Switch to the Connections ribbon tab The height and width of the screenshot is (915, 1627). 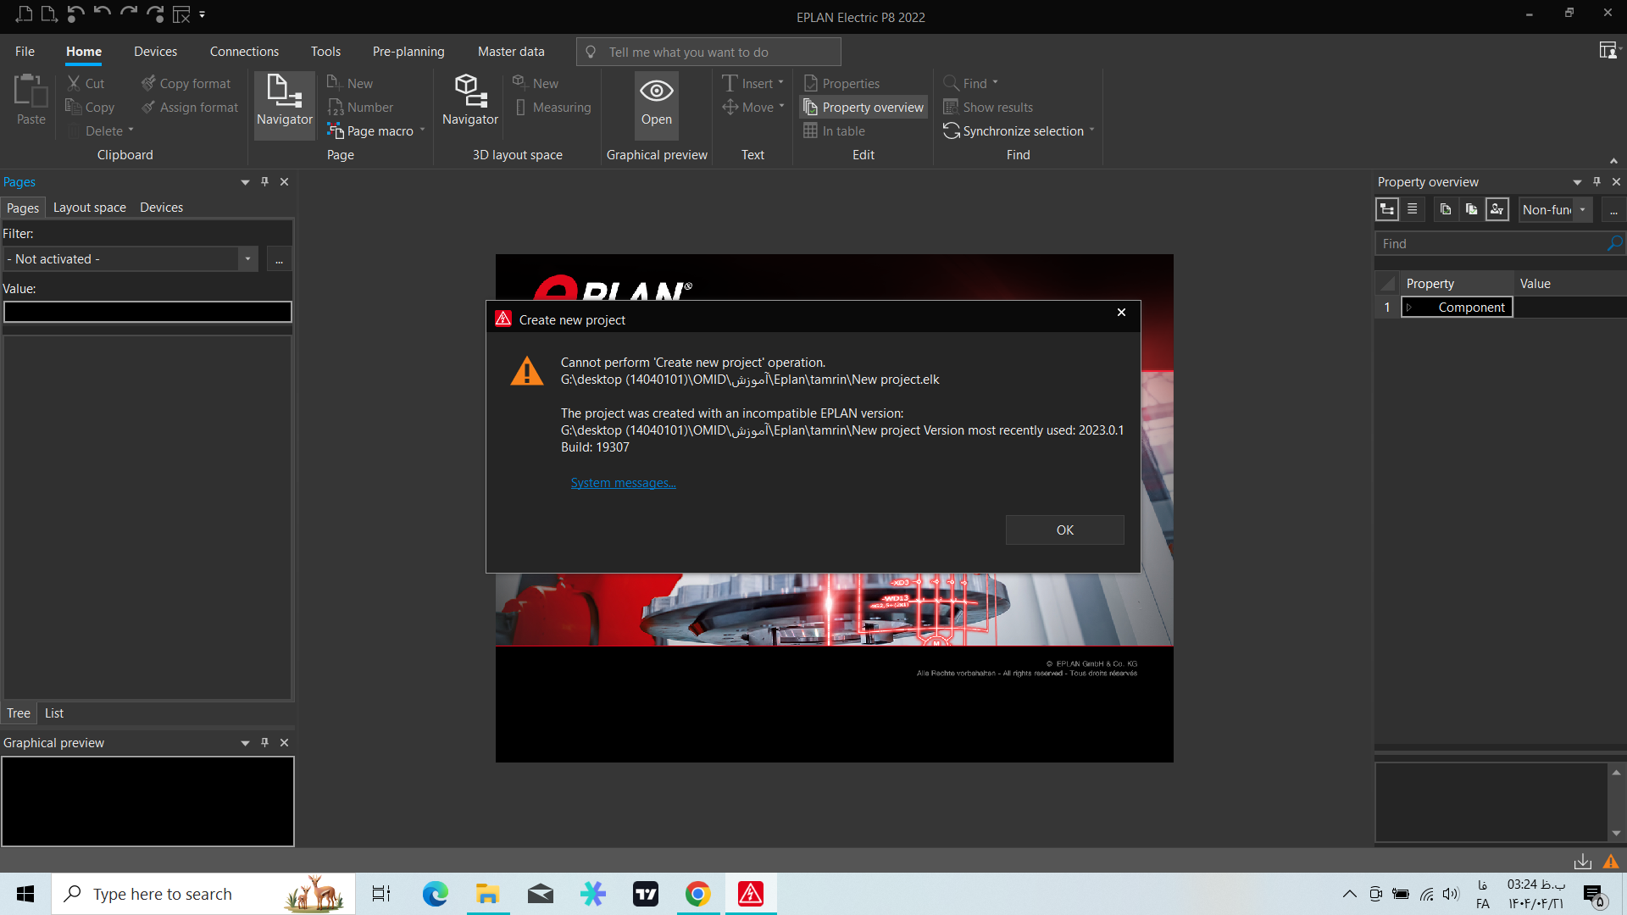(x=244, y=51)
